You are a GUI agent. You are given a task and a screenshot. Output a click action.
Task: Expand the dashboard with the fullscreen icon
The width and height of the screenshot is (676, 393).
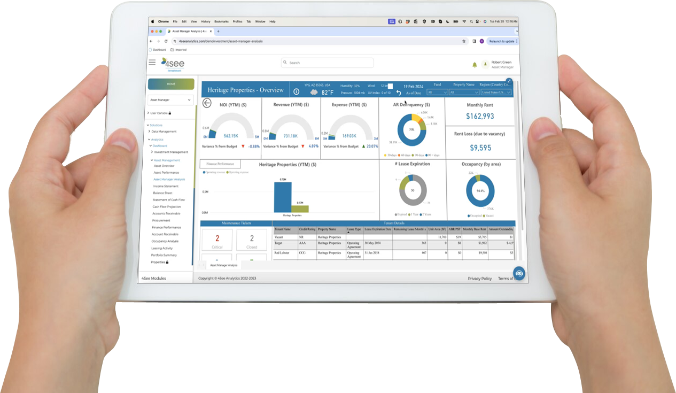(x=509, y=81)
